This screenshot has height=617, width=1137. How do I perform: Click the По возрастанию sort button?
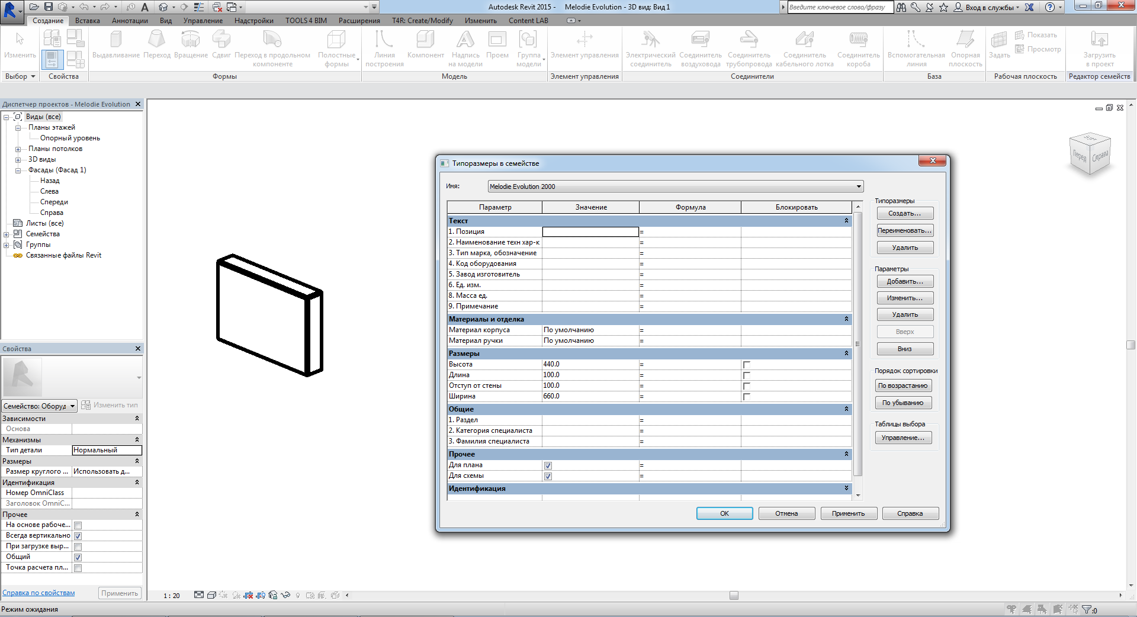click(x=903, y=385)
